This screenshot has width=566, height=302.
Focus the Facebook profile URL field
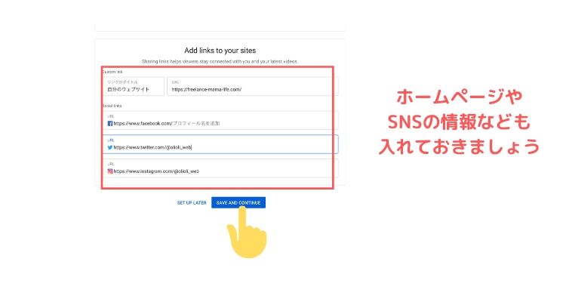point(220,120)
